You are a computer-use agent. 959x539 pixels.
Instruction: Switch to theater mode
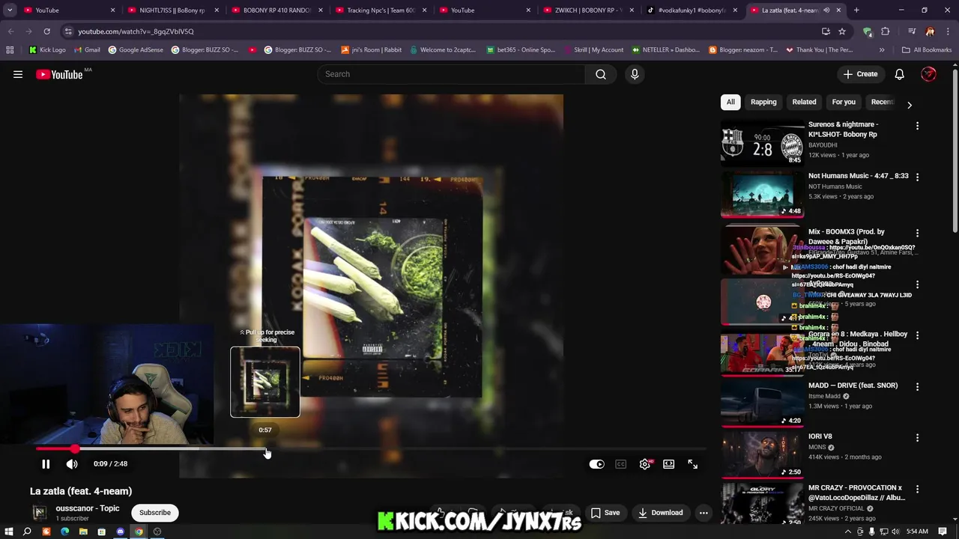(668, 464)
